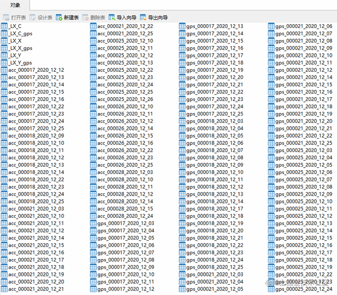This screenshot has width=337, height=295.
Task: Click the table icon for _LX_X
Action: 4,41
